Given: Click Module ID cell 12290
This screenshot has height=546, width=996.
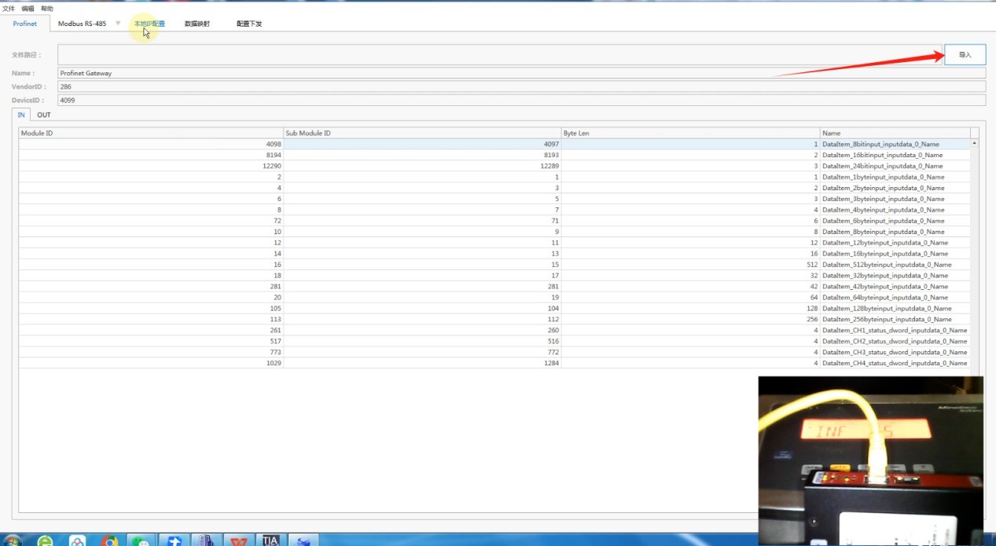Looking at the screenshot, I should [x=151, y=166].
